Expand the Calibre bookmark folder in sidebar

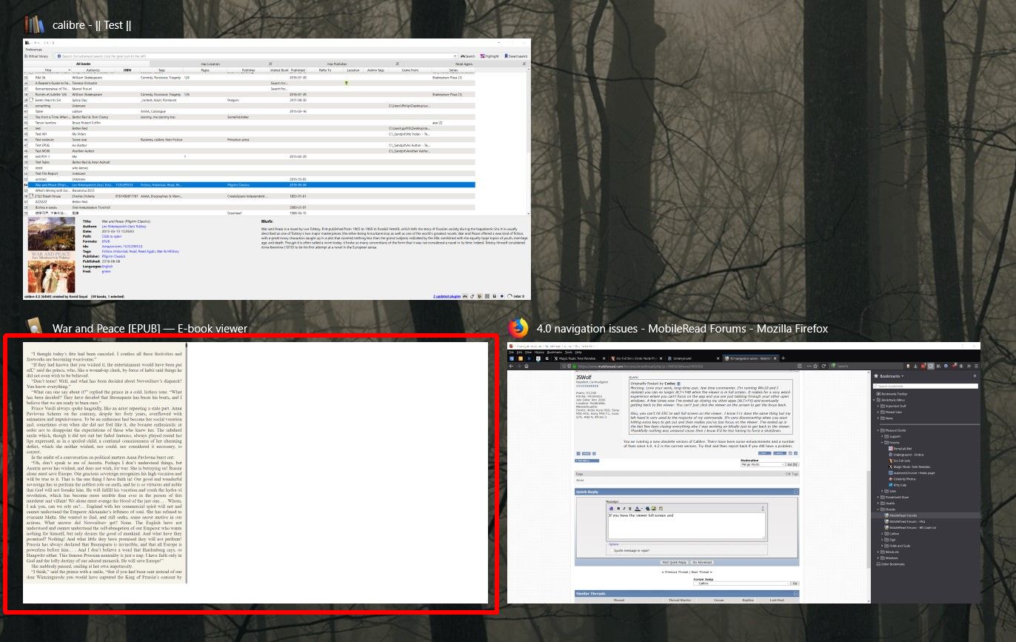point(882,532)
